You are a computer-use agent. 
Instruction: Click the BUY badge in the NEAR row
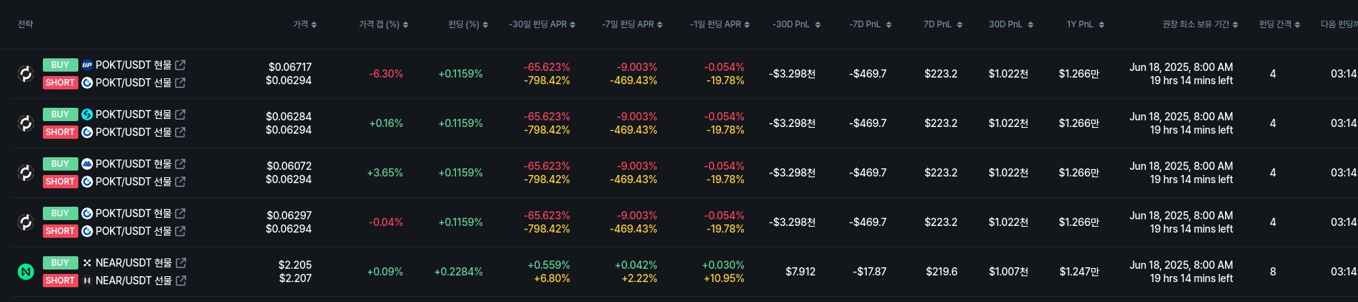(60, 263)
